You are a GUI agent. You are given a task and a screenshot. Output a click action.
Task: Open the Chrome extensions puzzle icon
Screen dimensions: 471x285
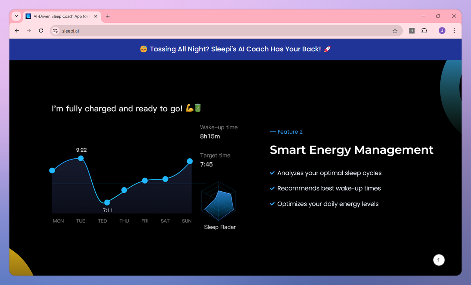[424, 31]
